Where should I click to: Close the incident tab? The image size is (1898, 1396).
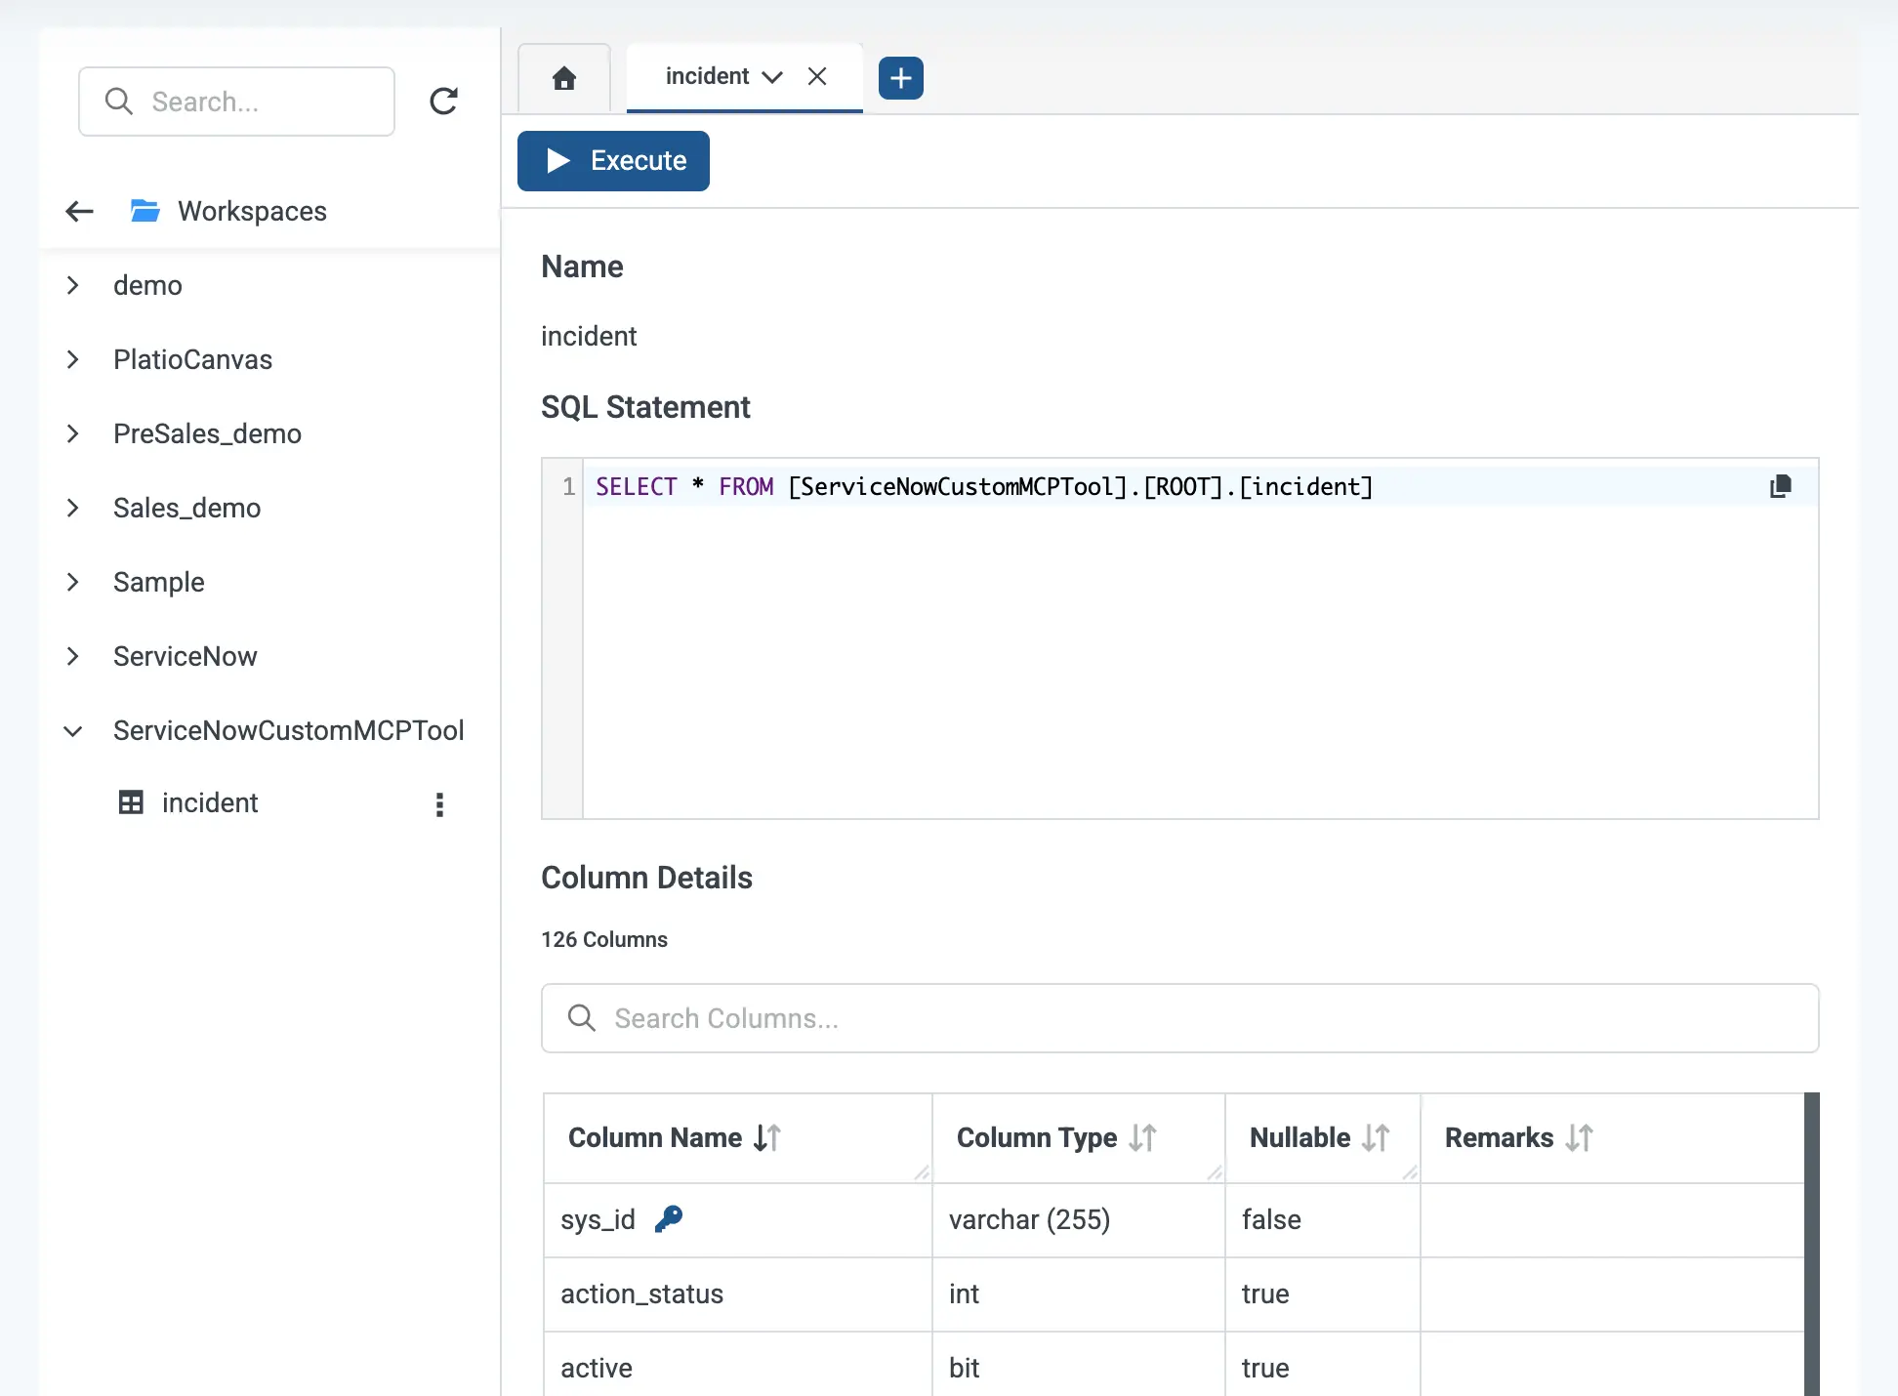point(817,76)
